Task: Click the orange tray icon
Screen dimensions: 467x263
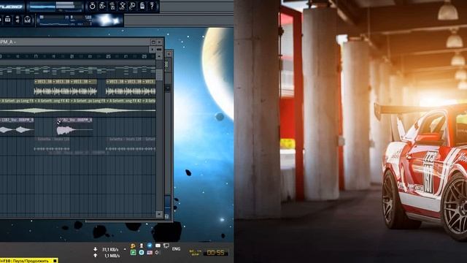Action: click(x=133, y=245)
